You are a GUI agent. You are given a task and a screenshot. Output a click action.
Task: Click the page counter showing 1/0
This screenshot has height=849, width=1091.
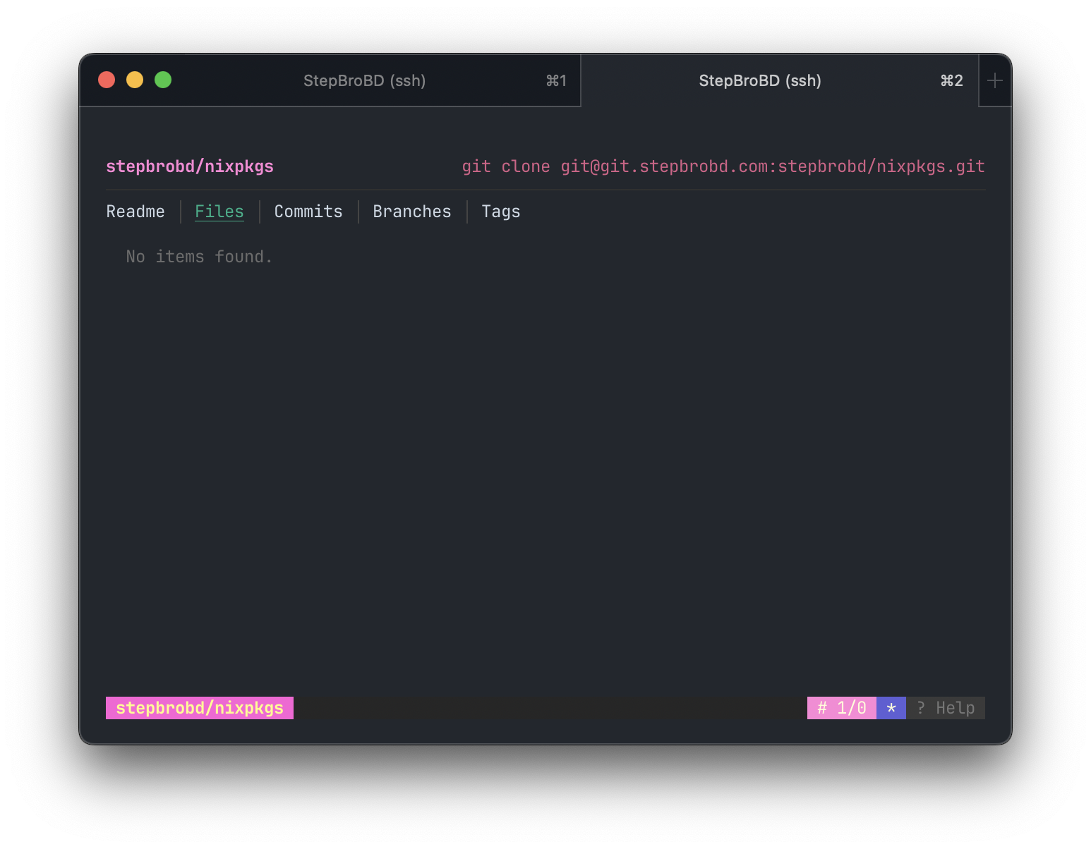coord(841,707)
